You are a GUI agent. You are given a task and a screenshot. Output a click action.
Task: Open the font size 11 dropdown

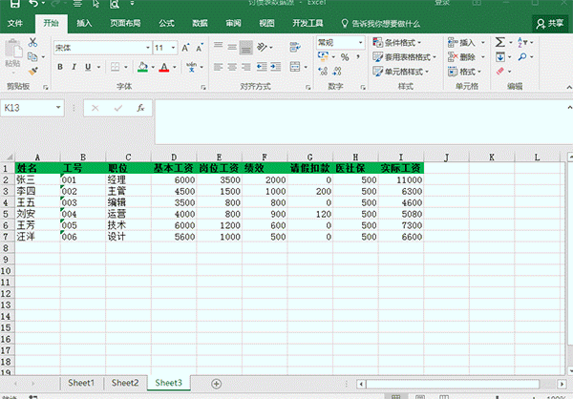174,48
